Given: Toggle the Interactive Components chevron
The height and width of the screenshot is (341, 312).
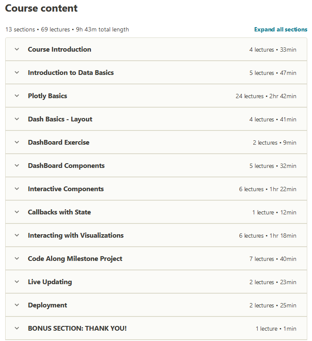Looking at the screenshot, I should (x=17, y=189).
